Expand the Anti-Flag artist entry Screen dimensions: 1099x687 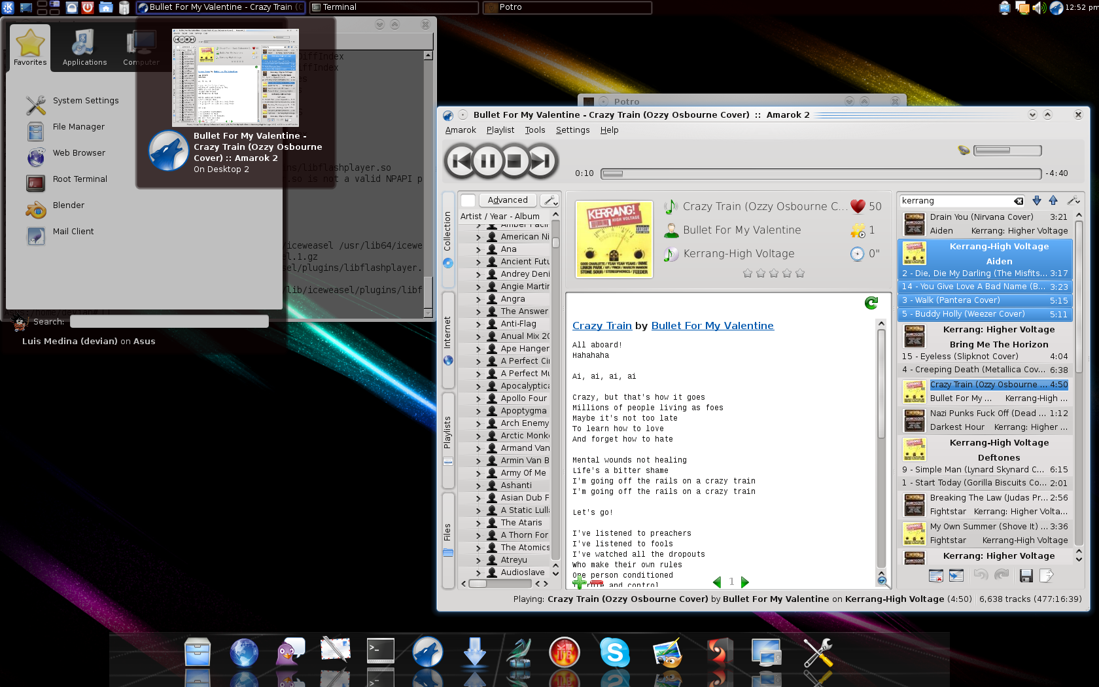[x=478, y=324]
